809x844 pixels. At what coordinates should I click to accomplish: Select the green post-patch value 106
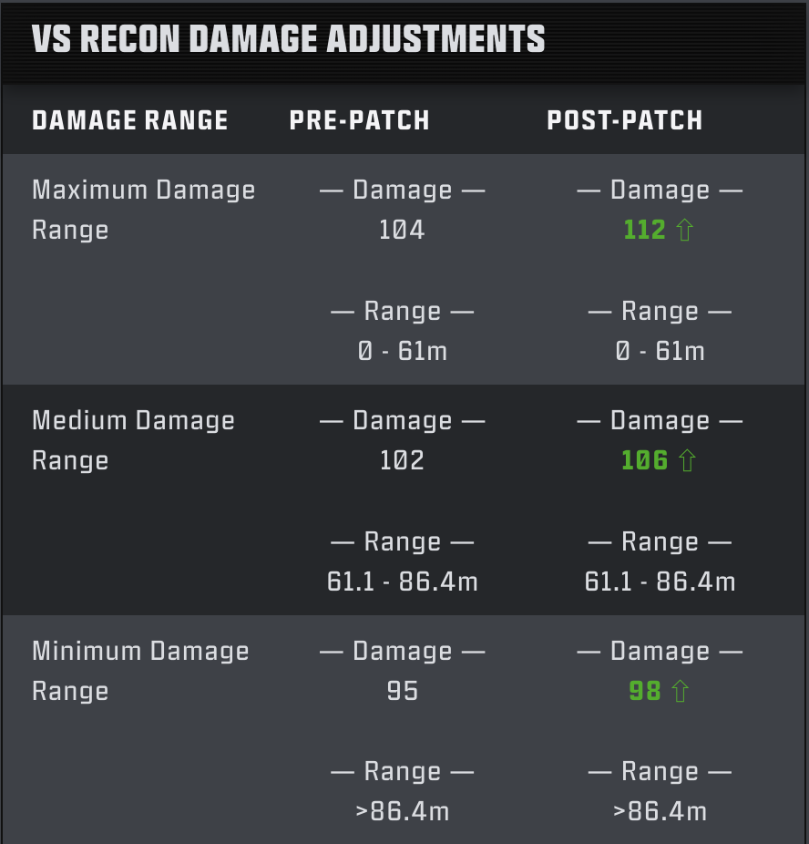point(645,460)
